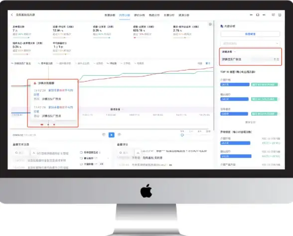Screen dimensions: 293x236
Task: Click the 内容分析 panel title icon
Action: click(x=222, y=26)
